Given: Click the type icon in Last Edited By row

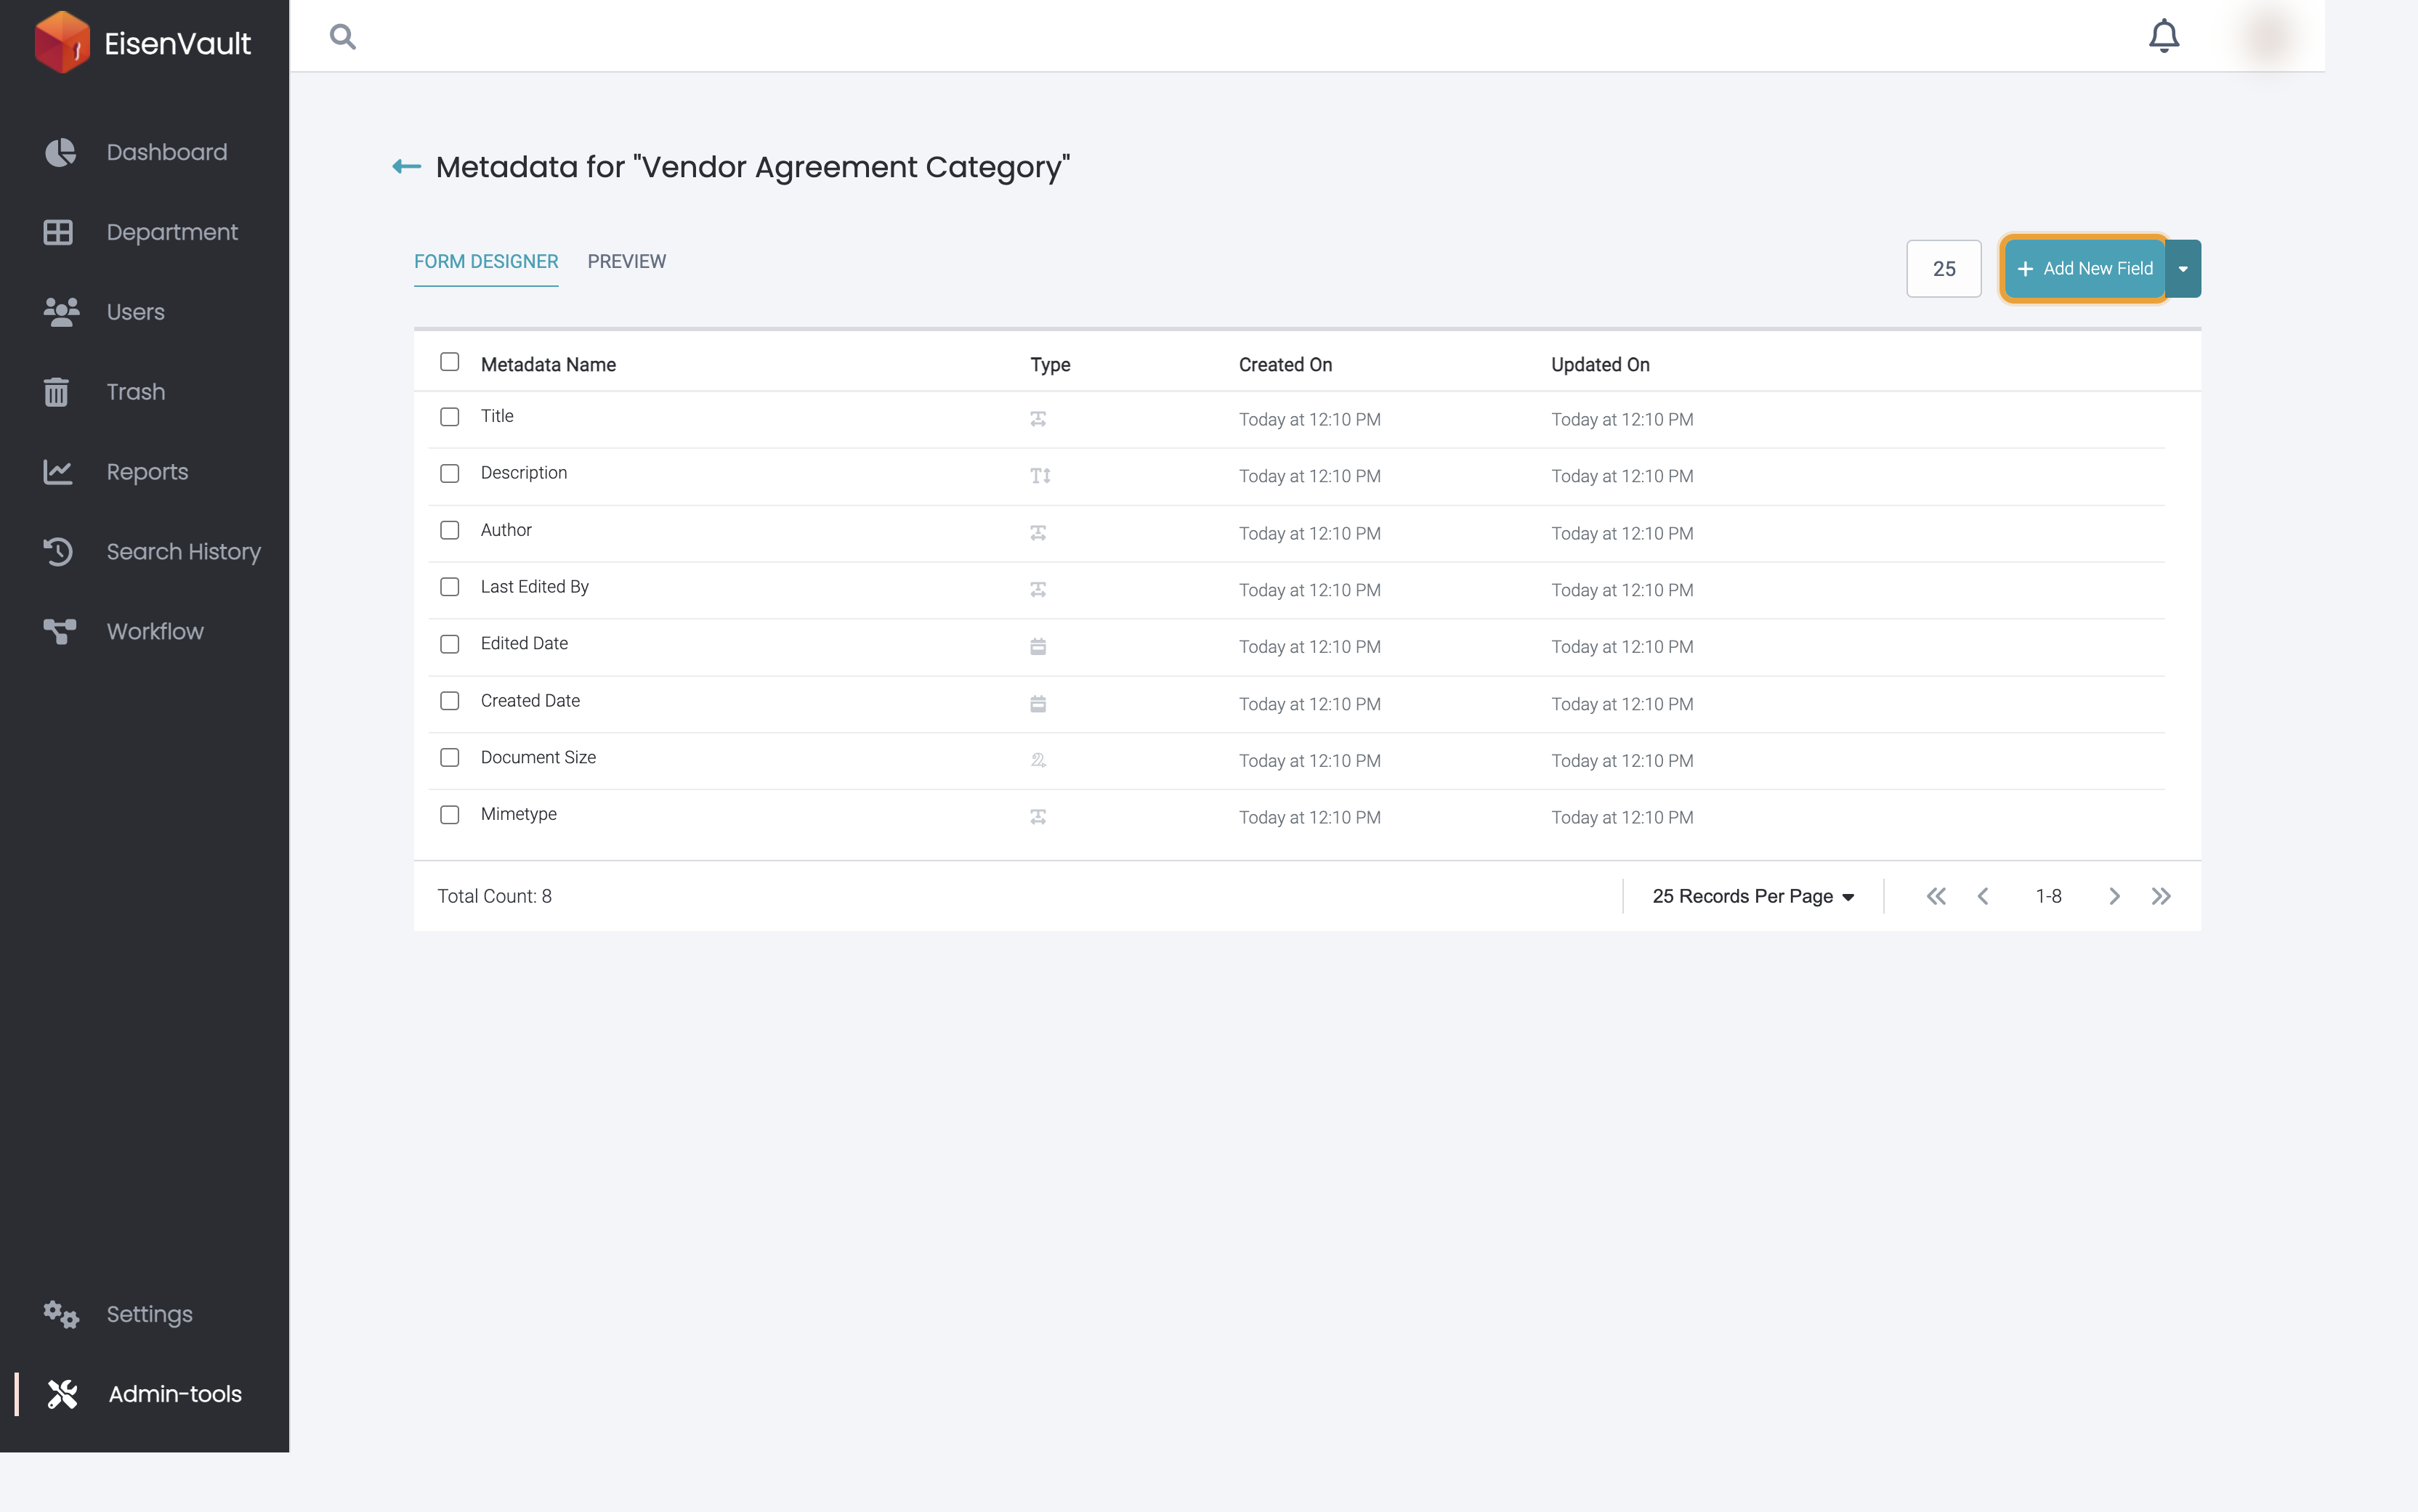Looking at the screenshot, I should (x=1038, y=590).
